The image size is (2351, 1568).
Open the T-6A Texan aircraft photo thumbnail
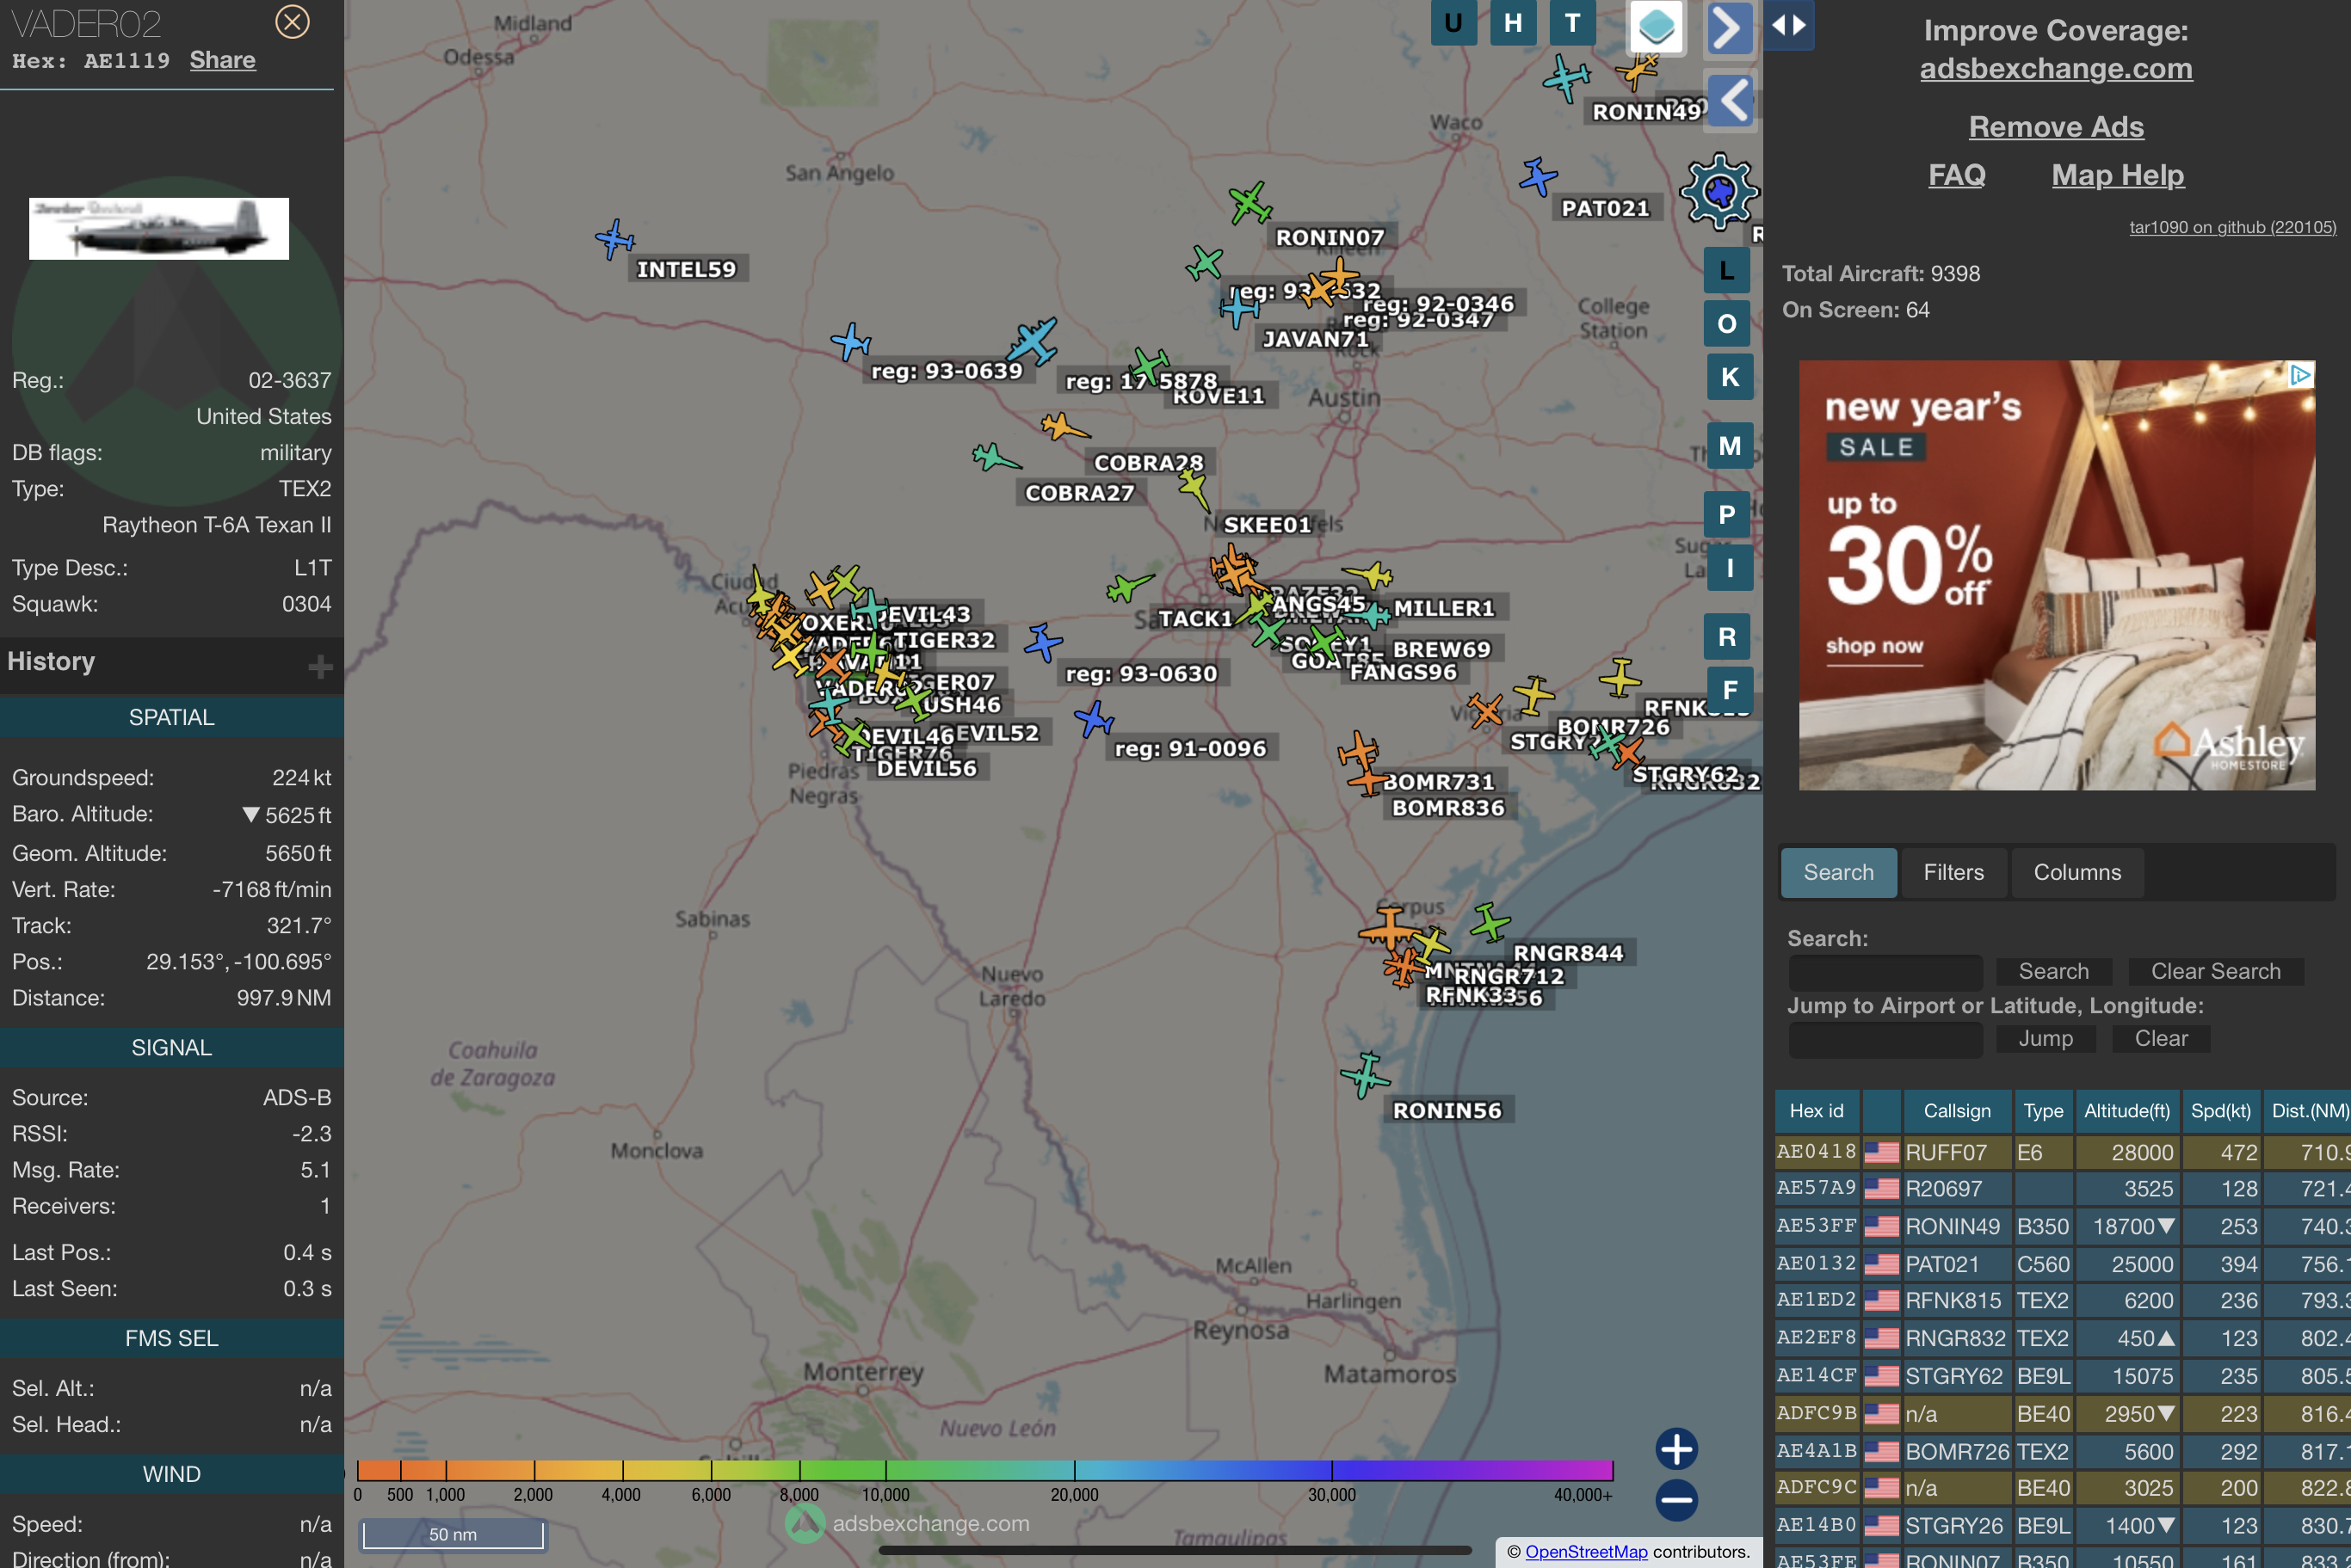point(159,228)
